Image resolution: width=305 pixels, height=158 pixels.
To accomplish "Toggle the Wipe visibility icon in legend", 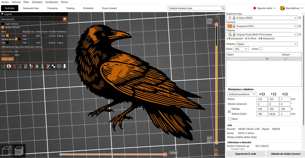I will coord(9,66).
